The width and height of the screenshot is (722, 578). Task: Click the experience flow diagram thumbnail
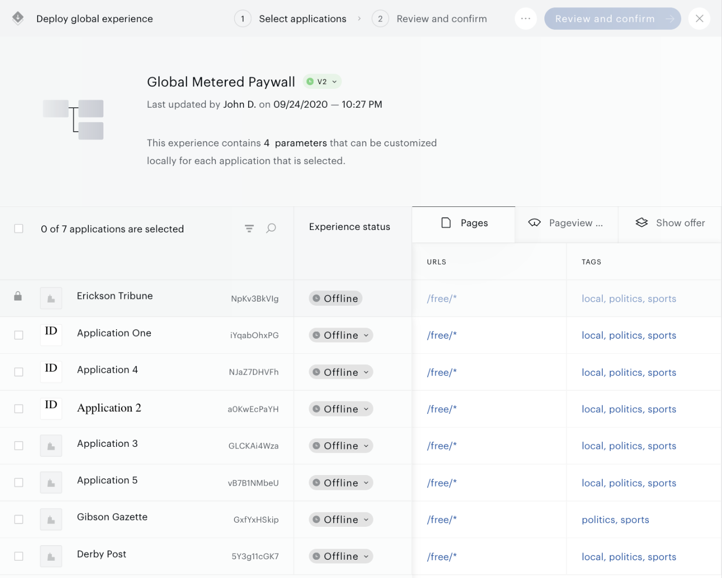[x=73, y=120]
